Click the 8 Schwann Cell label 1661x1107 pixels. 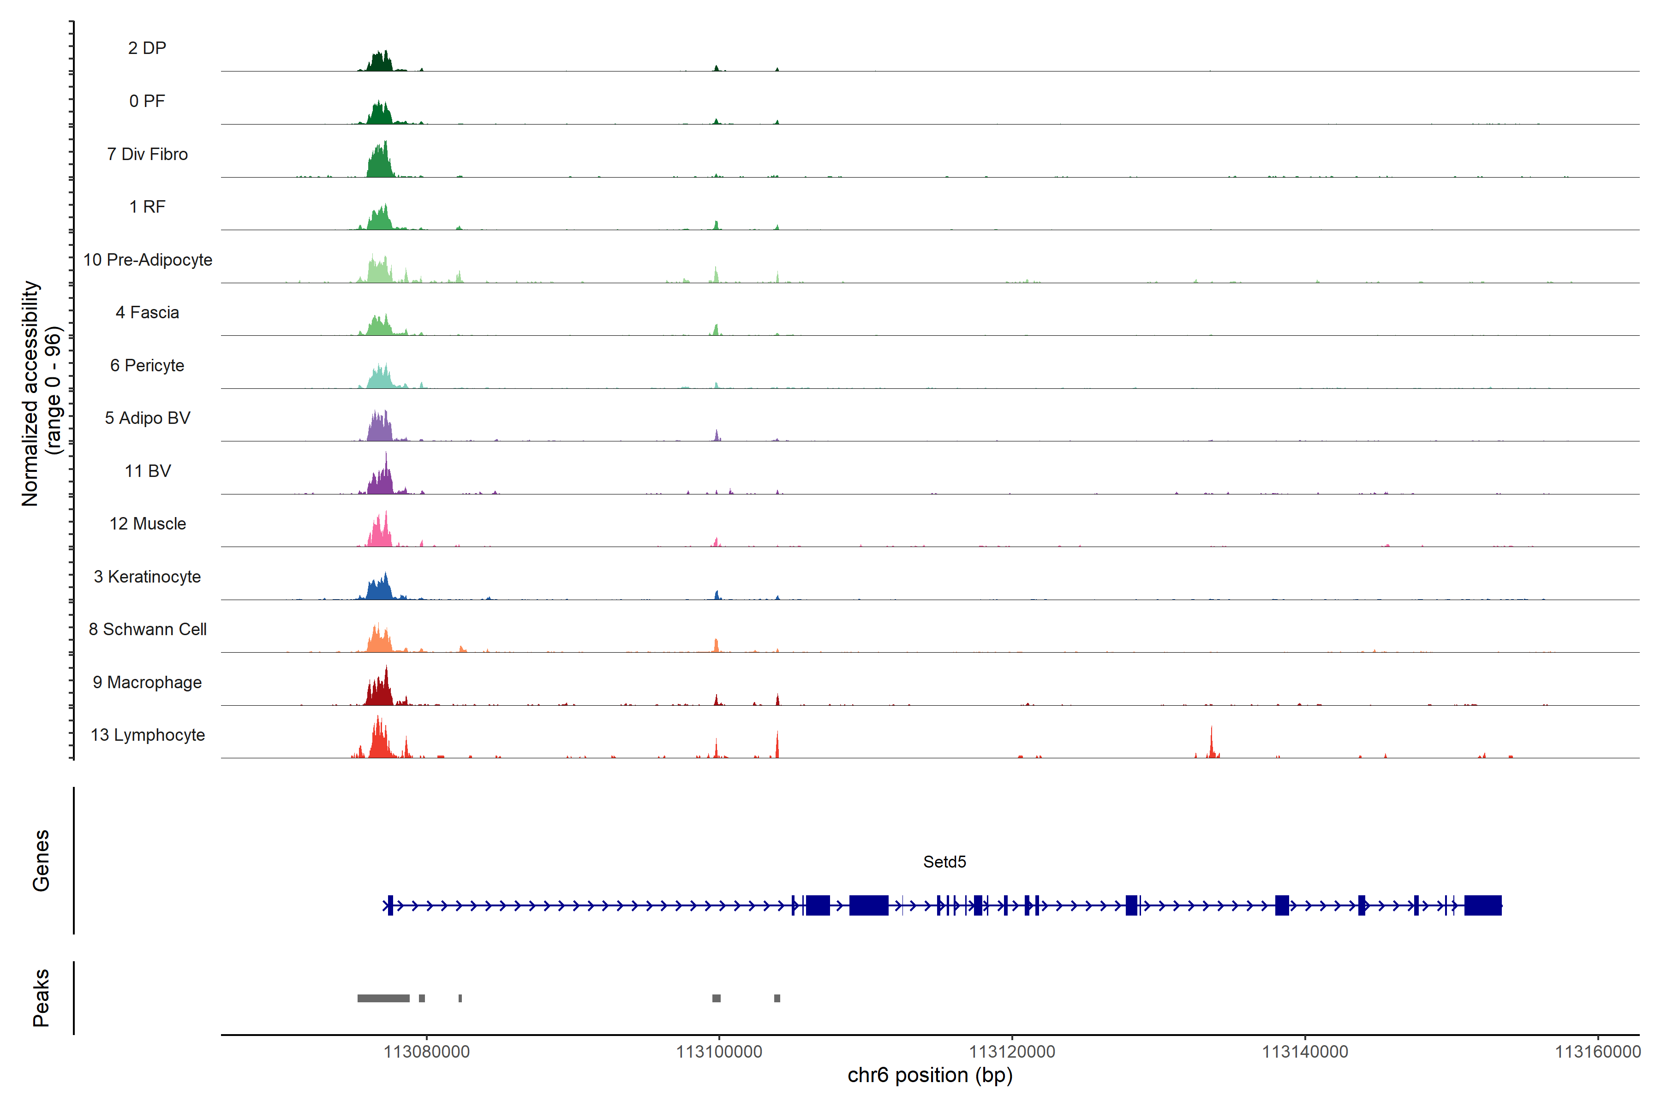[148, 629]
